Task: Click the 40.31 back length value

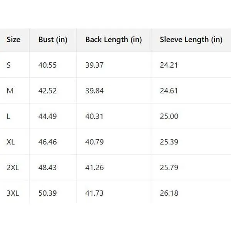Action: (94, 116)
